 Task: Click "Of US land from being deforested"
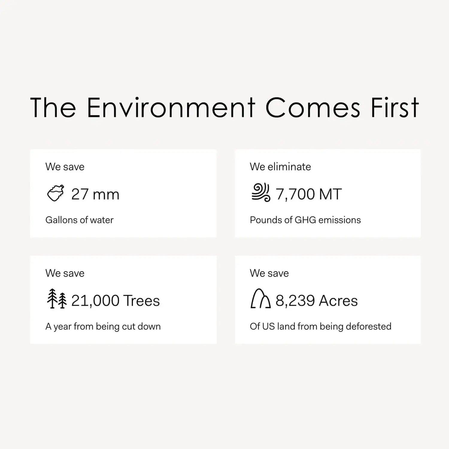(320, 326)
